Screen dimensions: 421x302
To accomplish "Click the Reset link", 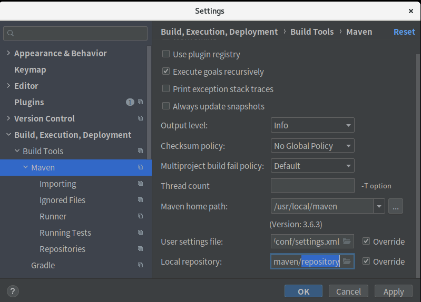I will [404, 32].
